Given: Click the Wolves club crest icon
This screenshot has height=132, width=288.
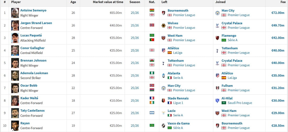Looking at the screenshot, I should pyautogui.click(x=163, y=25).
